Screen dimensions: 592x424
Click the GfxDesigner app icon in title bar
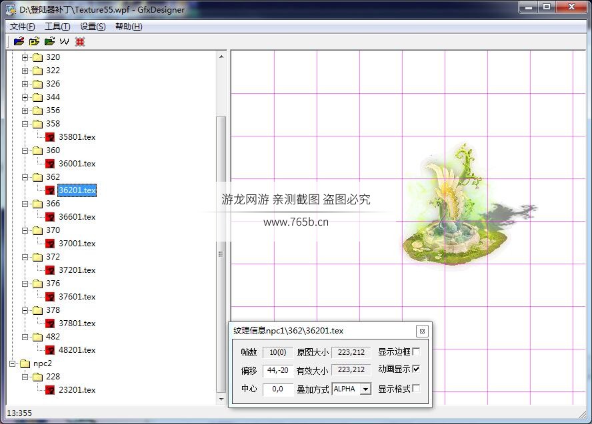11,9
